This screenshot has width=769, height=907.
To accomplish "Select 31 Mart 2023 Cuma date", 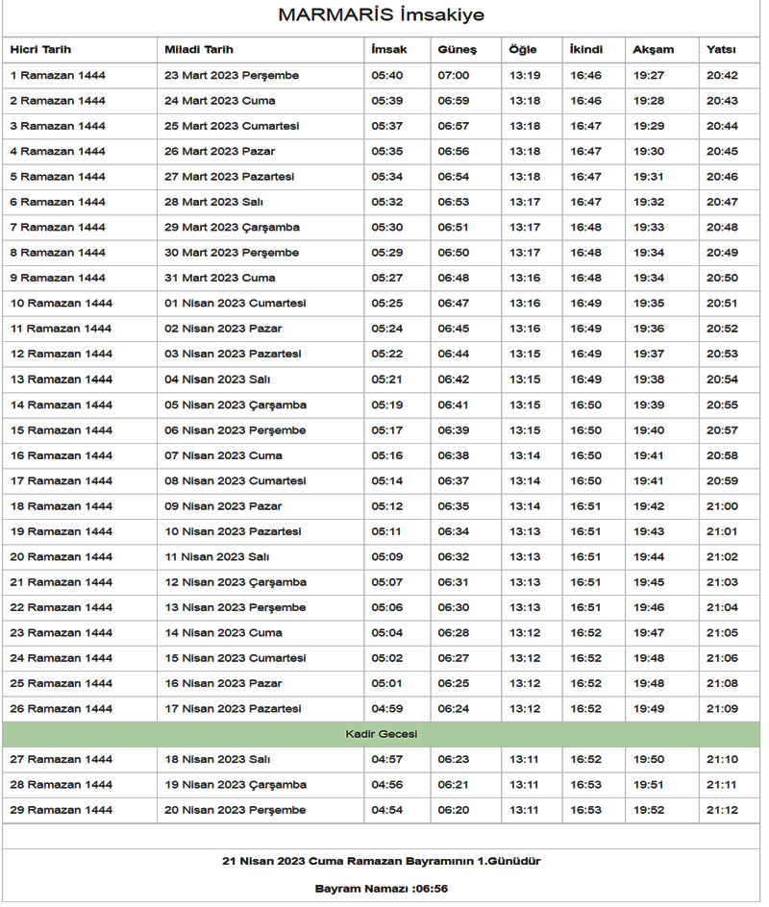I will point(220,279).
